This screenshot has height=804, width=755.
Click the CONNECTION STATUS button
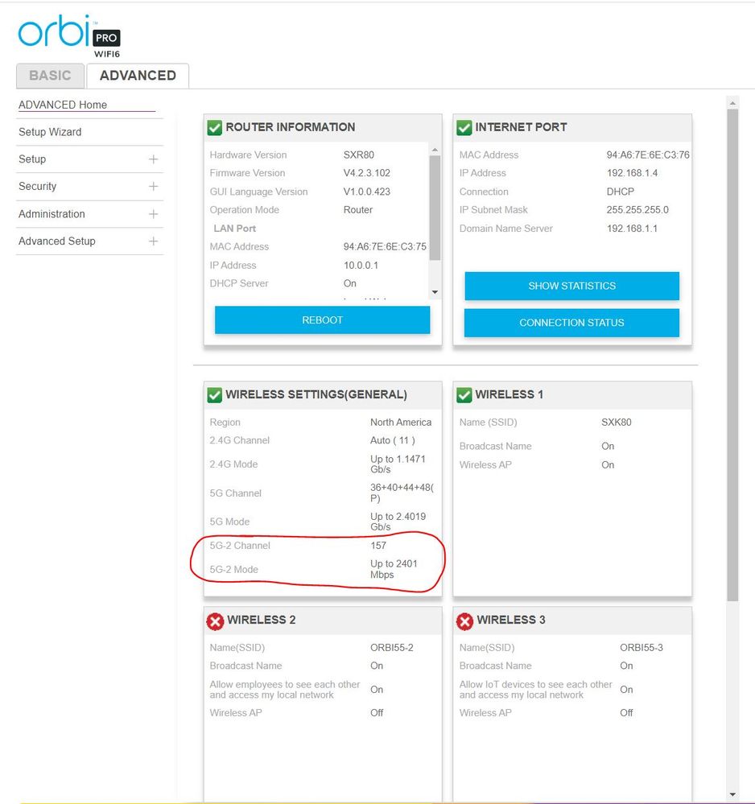point(572,323)
